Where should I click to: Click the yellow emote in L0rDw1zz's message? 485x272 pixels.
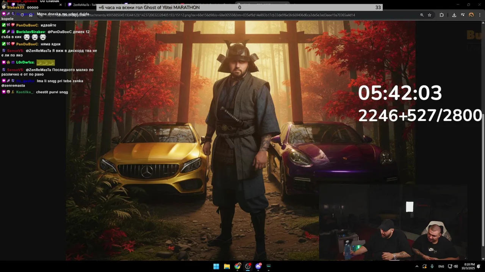[x=45, y=63]
